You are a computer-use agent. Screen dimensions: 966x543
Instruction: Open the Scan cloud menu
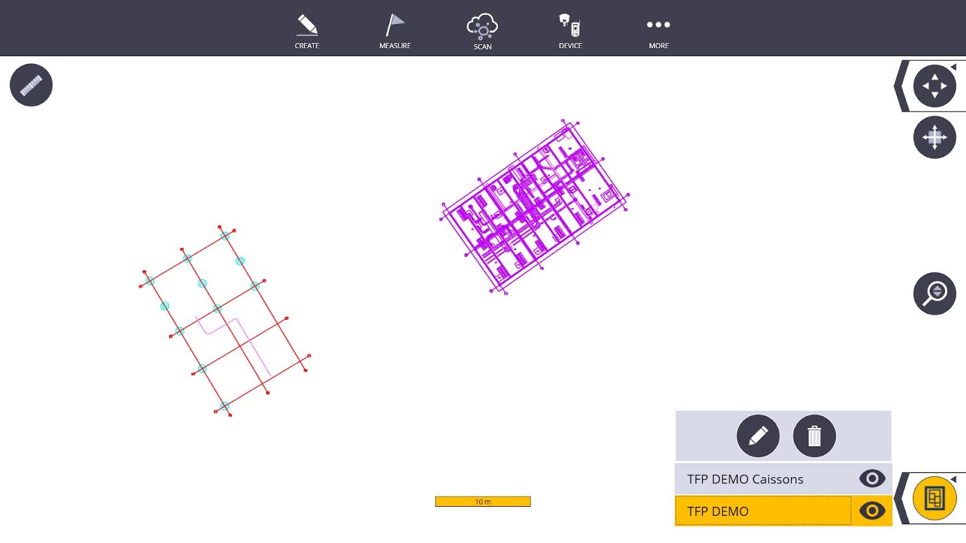tap(482, 31)
